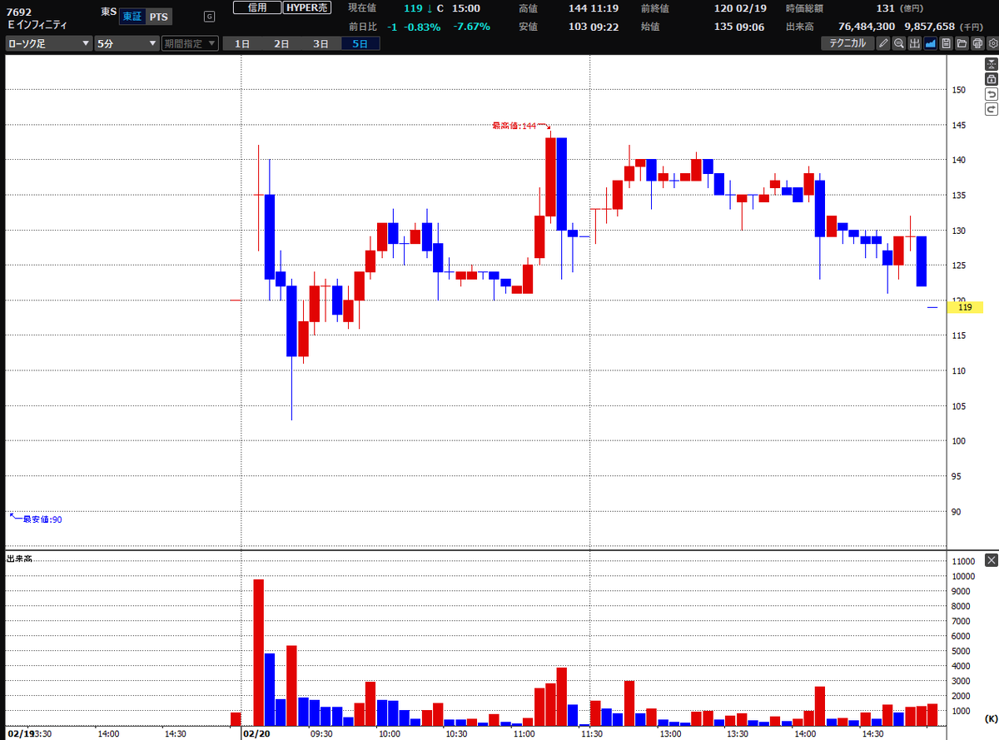999x740 pixels.
Task: Select the 3日 range tab
Action: point(321,43)
